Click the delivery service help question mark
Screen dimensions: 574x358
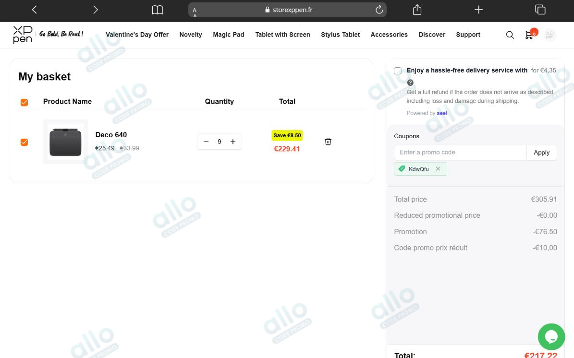410,83
